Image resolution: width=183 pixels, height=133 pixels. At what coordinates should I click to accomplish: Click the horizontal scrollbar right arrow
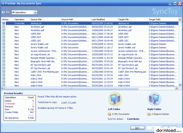(x=177, y=88)
